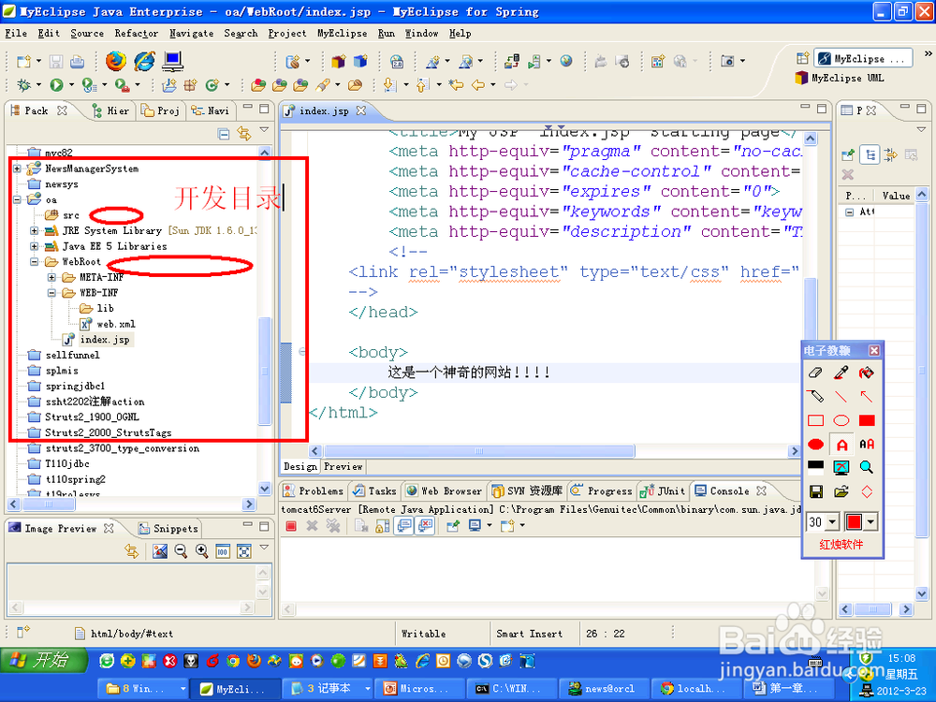Open the Web Browser tab
The height and width of the screenshot is (702, 936).
(444, 491)
